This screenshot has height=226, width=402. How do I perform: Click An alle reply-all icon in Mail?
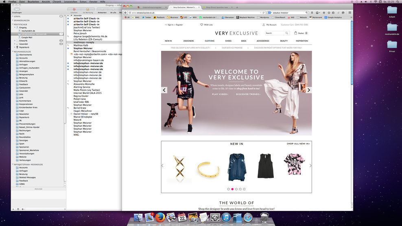113,9
